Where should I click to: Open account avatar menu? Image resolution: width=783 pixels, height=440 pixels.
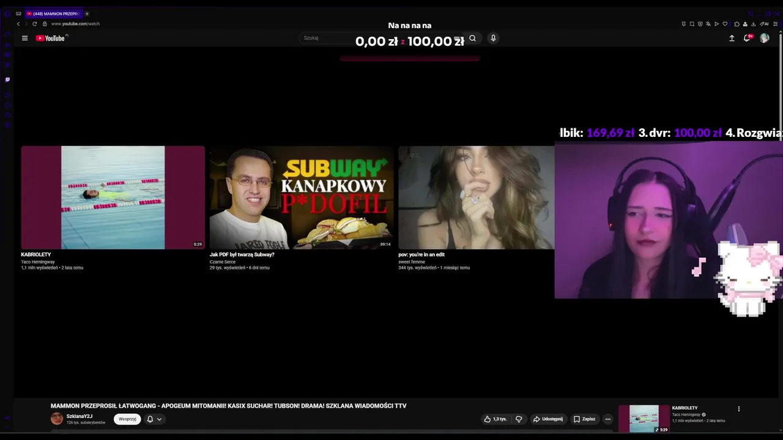(x=765, y=38)
